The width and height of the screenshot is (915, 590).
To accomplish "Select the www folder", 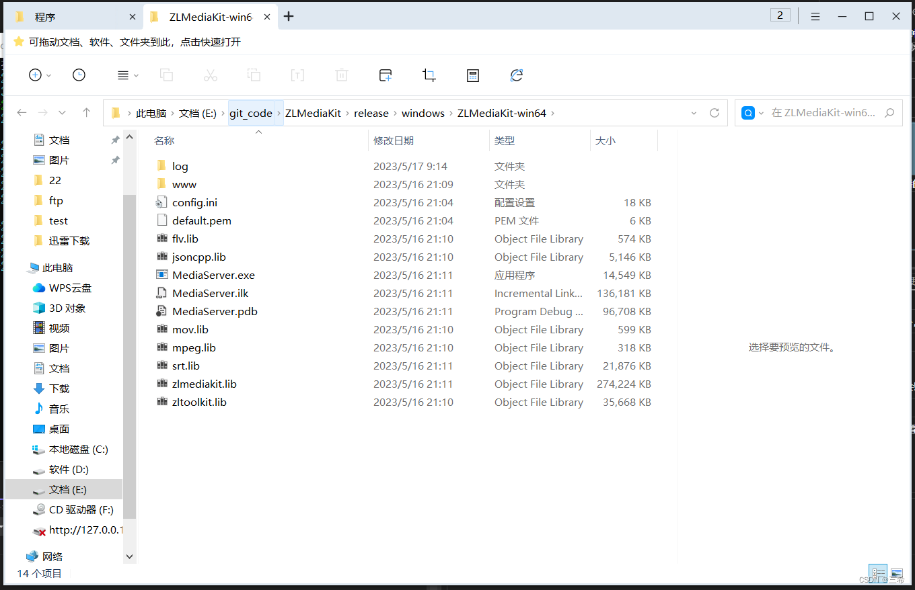I will point(184,184).
